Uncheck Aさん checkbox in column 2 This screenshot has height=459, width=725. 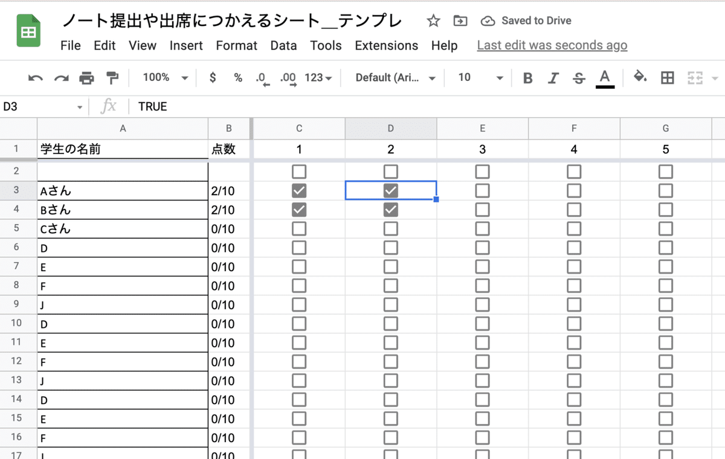pos(390,191)
